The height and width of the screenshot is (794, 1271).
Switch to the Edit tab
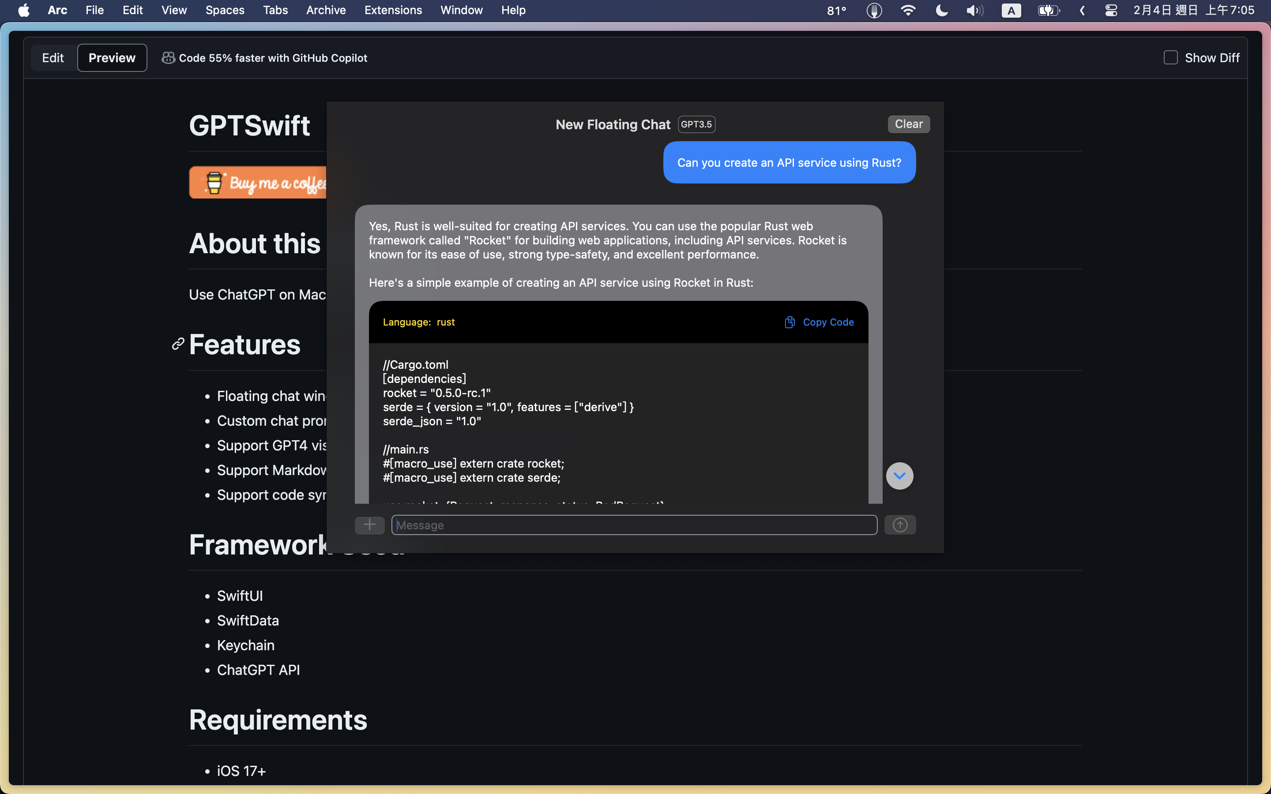53,58
